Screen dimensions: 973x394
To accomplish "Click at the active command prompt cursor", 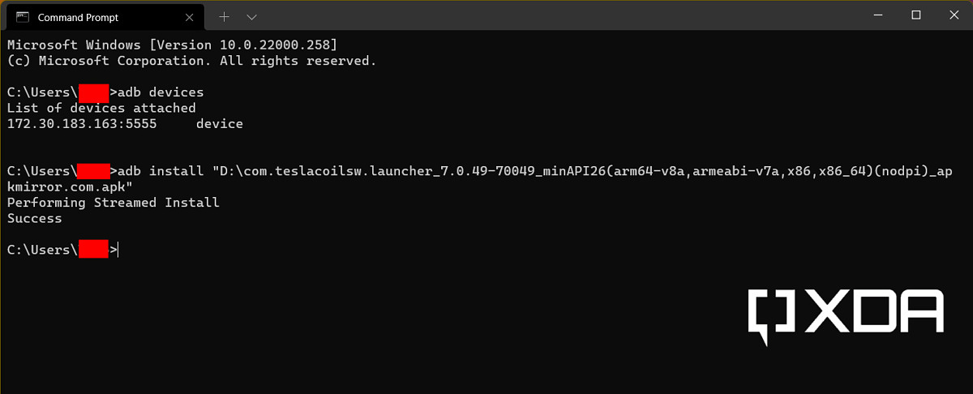I will click(118, 251).
